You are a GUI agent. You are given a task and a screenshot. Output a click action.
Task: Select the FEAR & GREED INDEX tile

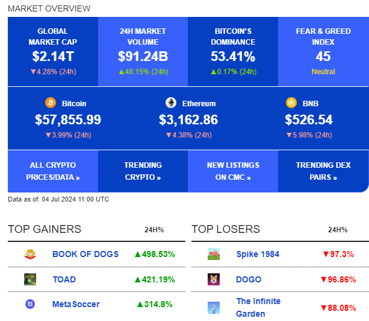coord(323,51)
